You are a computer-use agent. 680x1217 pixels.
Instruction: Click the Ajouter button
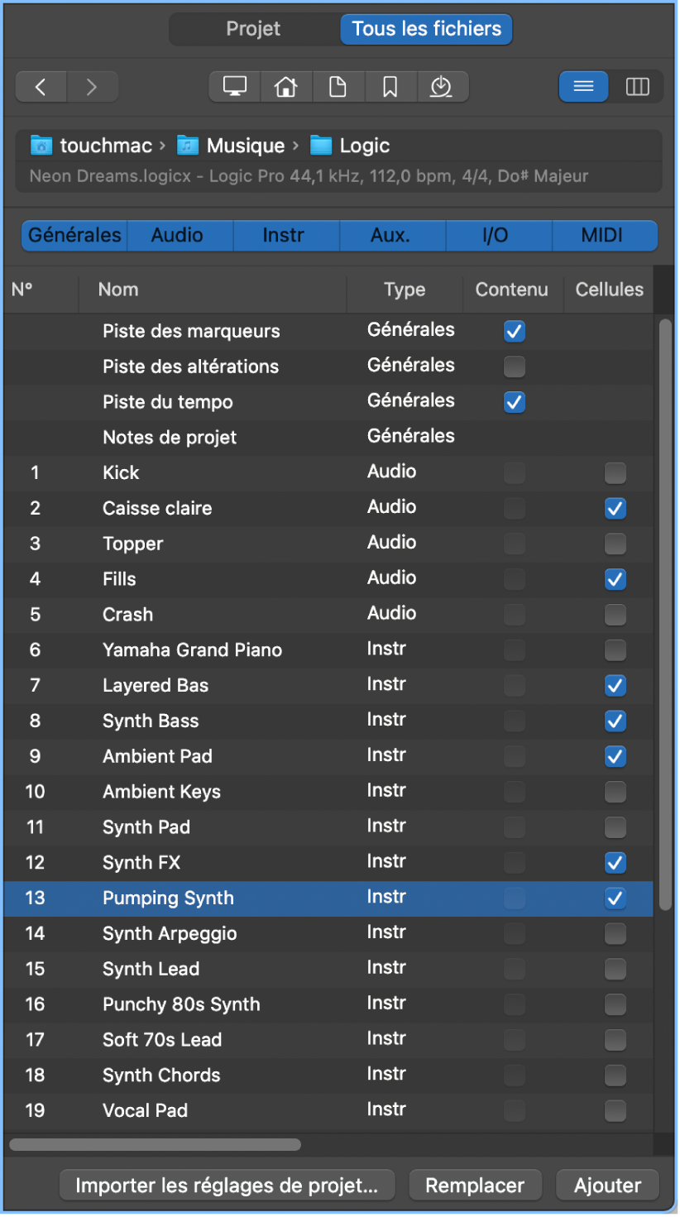(607, 1186)
